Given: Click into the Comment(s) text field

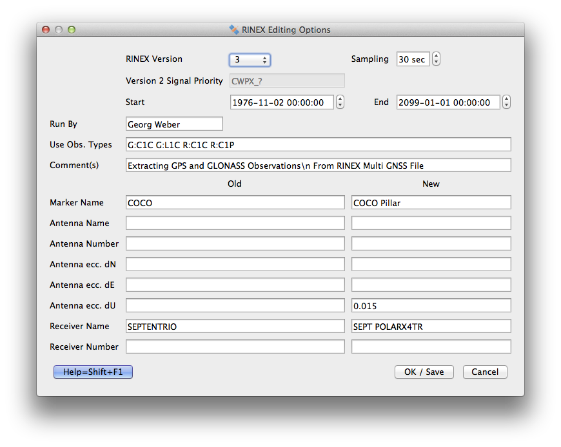Looking at the screenshot, I should [318, 166].
